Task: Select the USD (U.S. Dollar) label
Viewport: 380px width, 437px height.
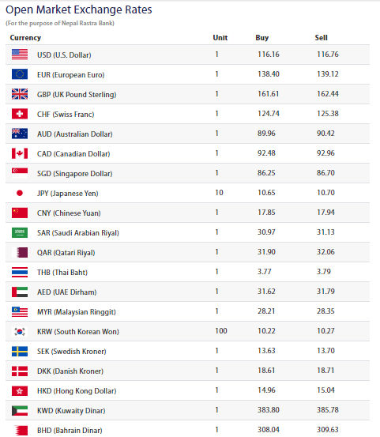Action: 64,55
